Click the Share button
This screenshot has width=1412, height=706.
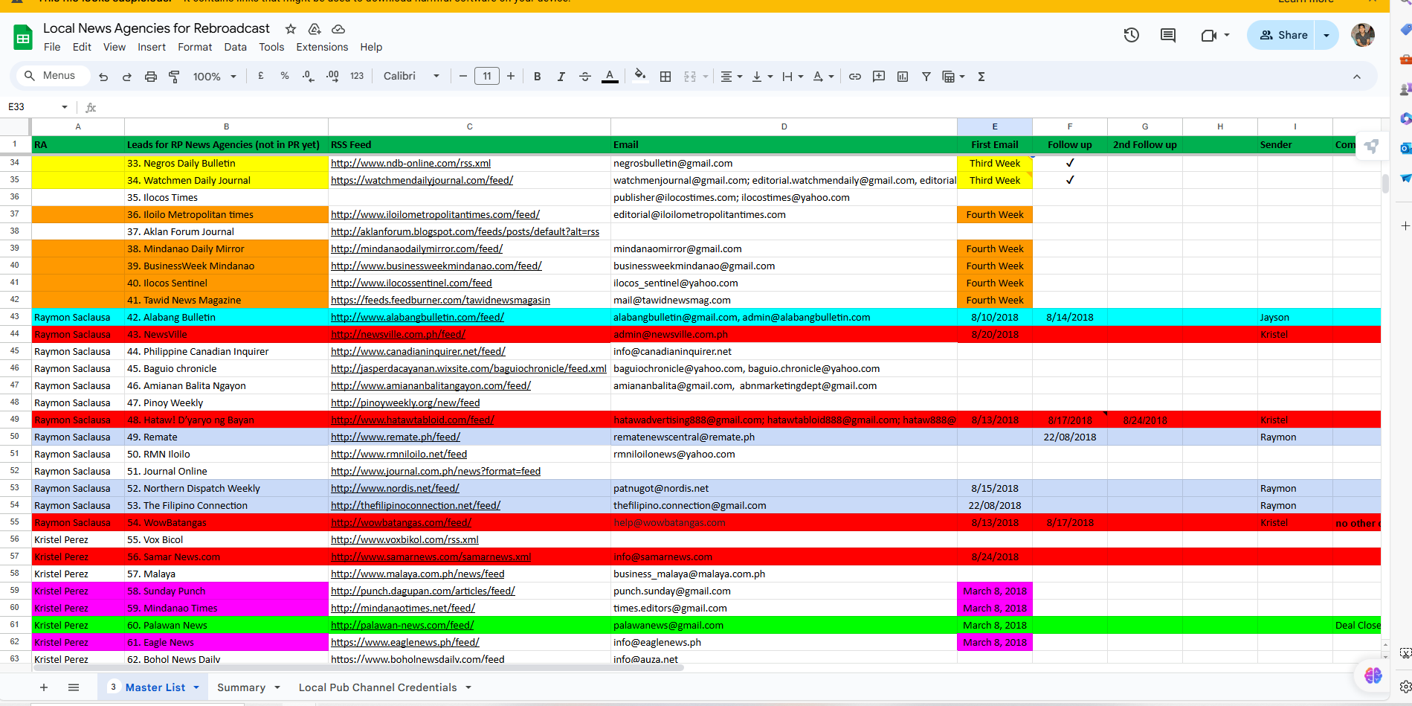tap(1283, 35)
